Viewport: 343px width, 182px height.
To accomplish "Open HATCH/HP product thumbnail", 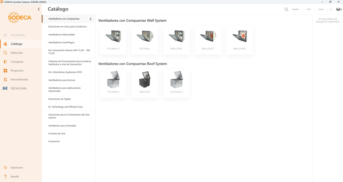I will click(144, 83).
